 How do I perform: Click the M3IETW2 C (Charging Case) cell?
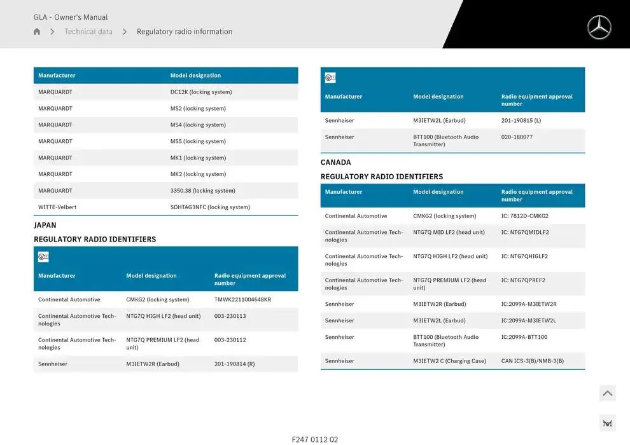pos(449,361)
